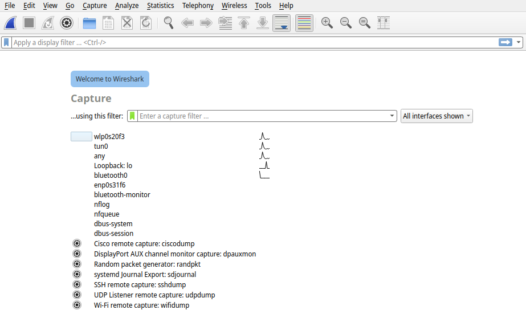Open the Help menu

286,6
